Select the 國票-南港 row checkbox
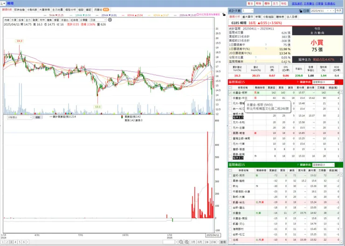This screenshot has width=345, height=246. 230,133
